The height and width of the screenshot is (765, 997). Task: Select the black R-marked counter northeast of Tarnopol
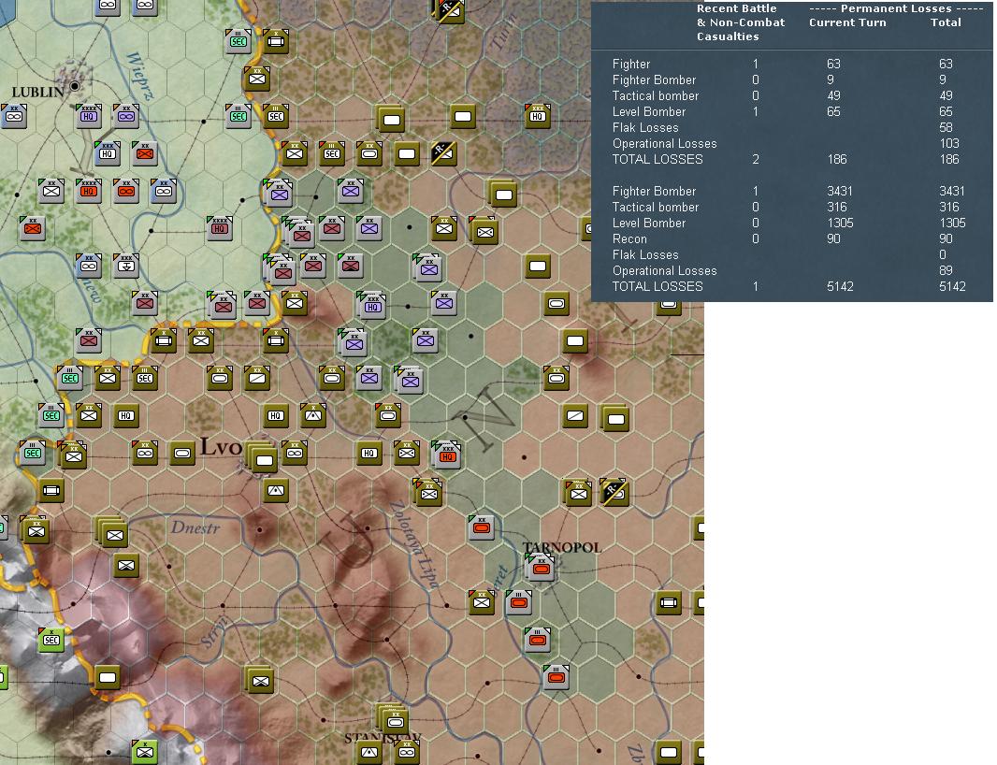pos(614,492)
